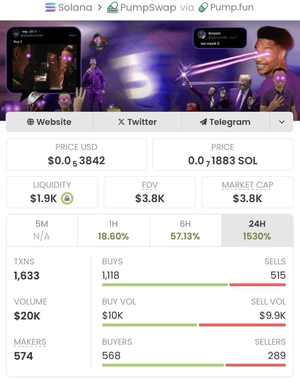Click the globe icon on the Website button
The width and height of the screenshot is (300, 381).
tap(31, 122)
